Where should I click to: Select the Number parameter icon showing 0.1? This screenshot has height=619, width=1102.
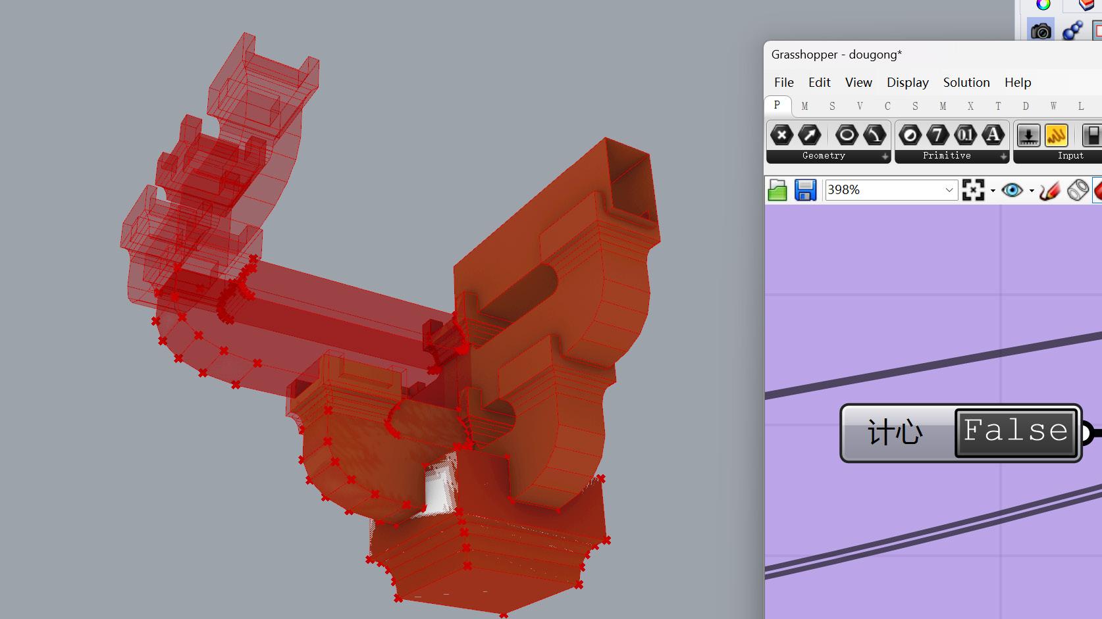pos(965,136)
